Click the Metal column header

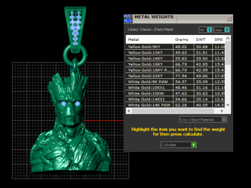[150, 40]
